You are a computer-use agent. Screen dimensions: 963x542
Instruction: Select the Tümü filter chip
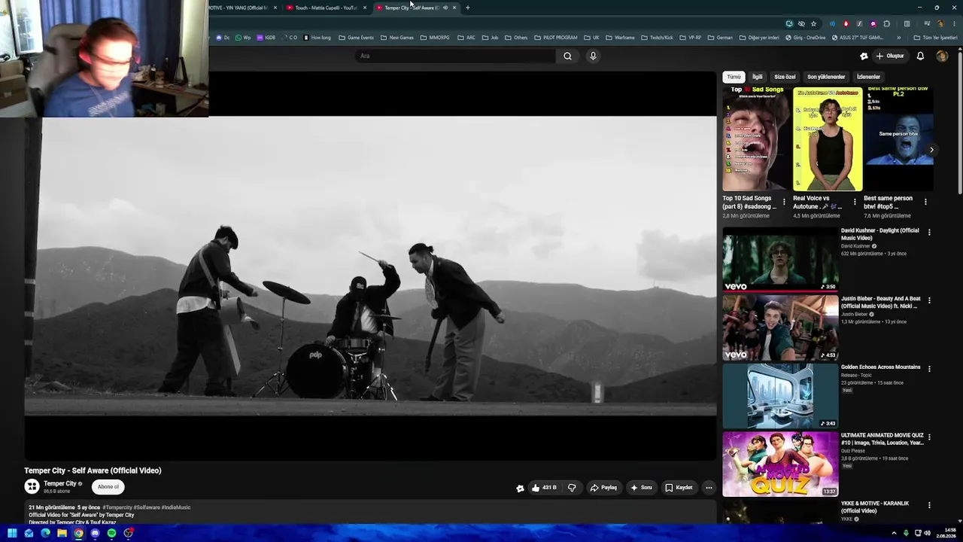point(734,77)
